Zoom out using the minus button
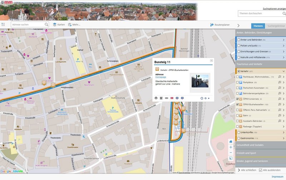The image size is (286, 180). click(231, 152)
